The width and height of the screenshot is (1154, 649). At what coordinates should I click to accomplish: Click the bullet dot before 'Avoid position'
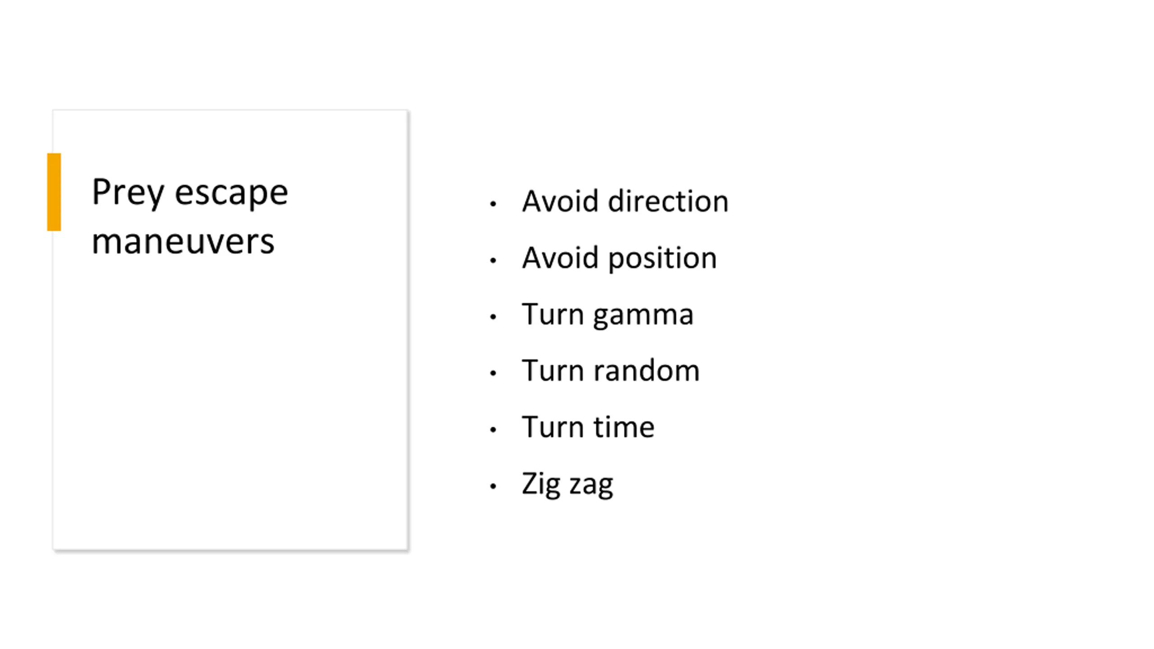pos(493,261)
